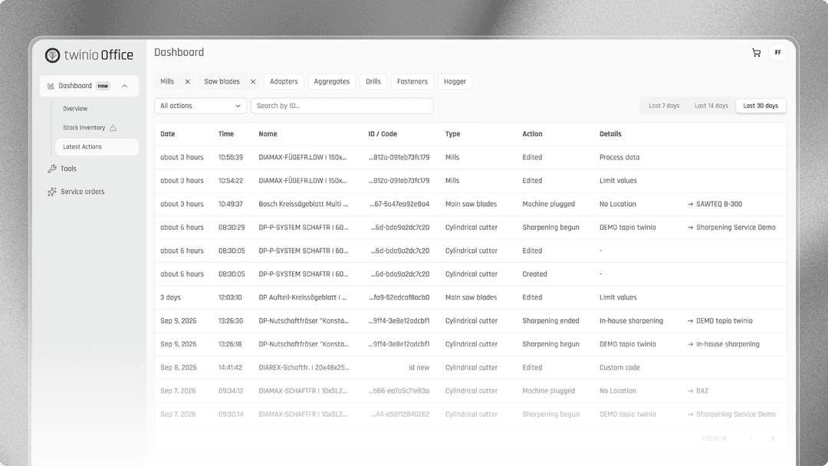This screenshot has width=828, height=466.
Task: Click Bosch Kreissägeblatt Multi name cell
Action: (x=303, y=204)
